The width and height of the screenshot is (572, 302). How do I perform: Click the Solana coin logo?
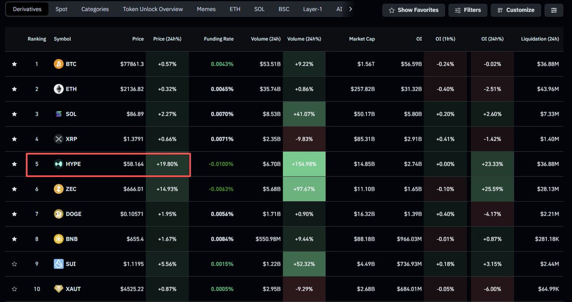click(58, 114)
